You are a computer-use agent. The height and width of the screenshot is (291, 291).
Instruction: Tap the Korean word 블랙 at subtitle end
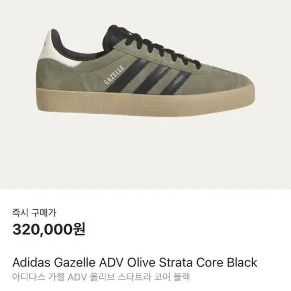coord(182,277)
